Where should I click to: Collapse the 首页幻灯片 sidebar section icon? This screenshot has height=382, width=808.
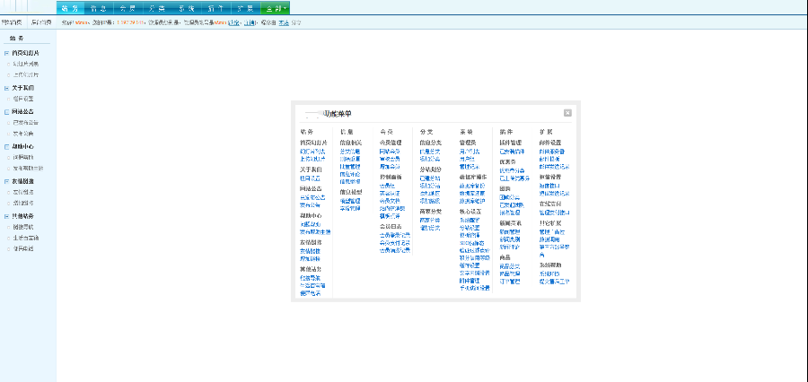coord(6,53)
